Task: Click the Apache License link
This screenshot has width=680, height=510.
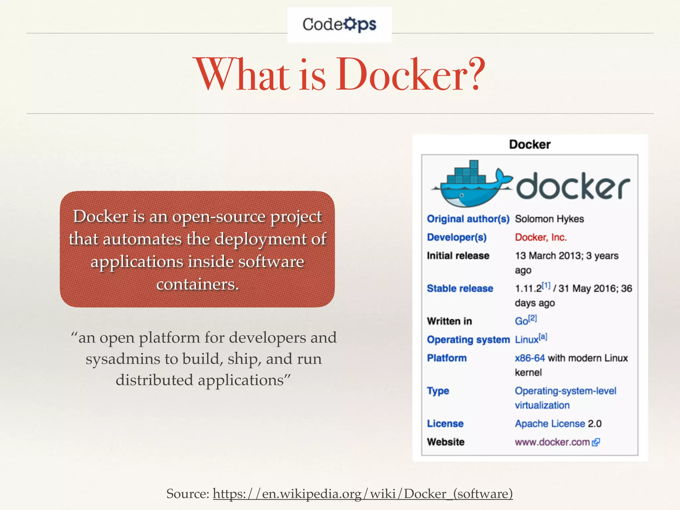Action: [x=550, y=424]
